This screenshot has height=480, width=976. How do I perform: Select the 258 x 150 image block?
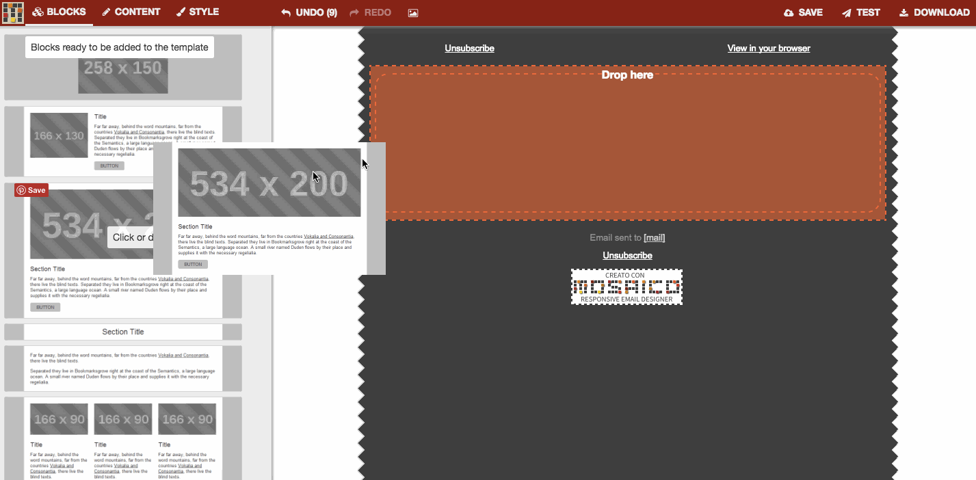pos(123,68)
